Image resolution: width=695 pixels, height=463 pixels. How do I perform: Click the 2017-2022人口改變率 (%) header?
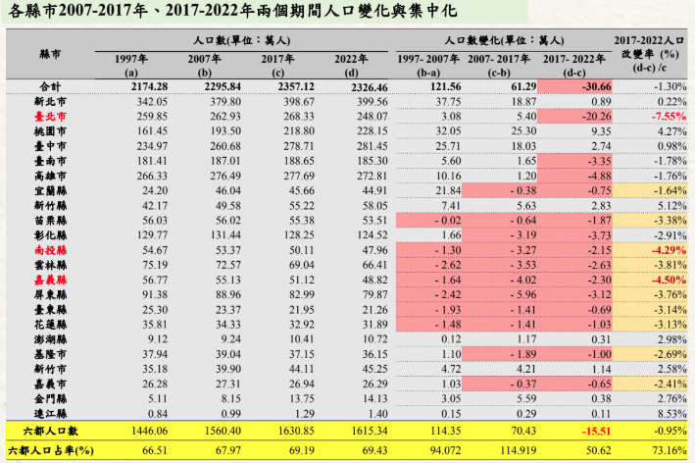(649, 54)
